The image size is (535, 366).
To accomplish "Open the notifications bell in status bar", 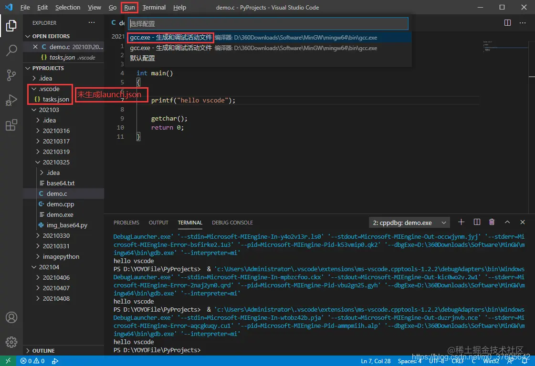I will coord(525,361).
